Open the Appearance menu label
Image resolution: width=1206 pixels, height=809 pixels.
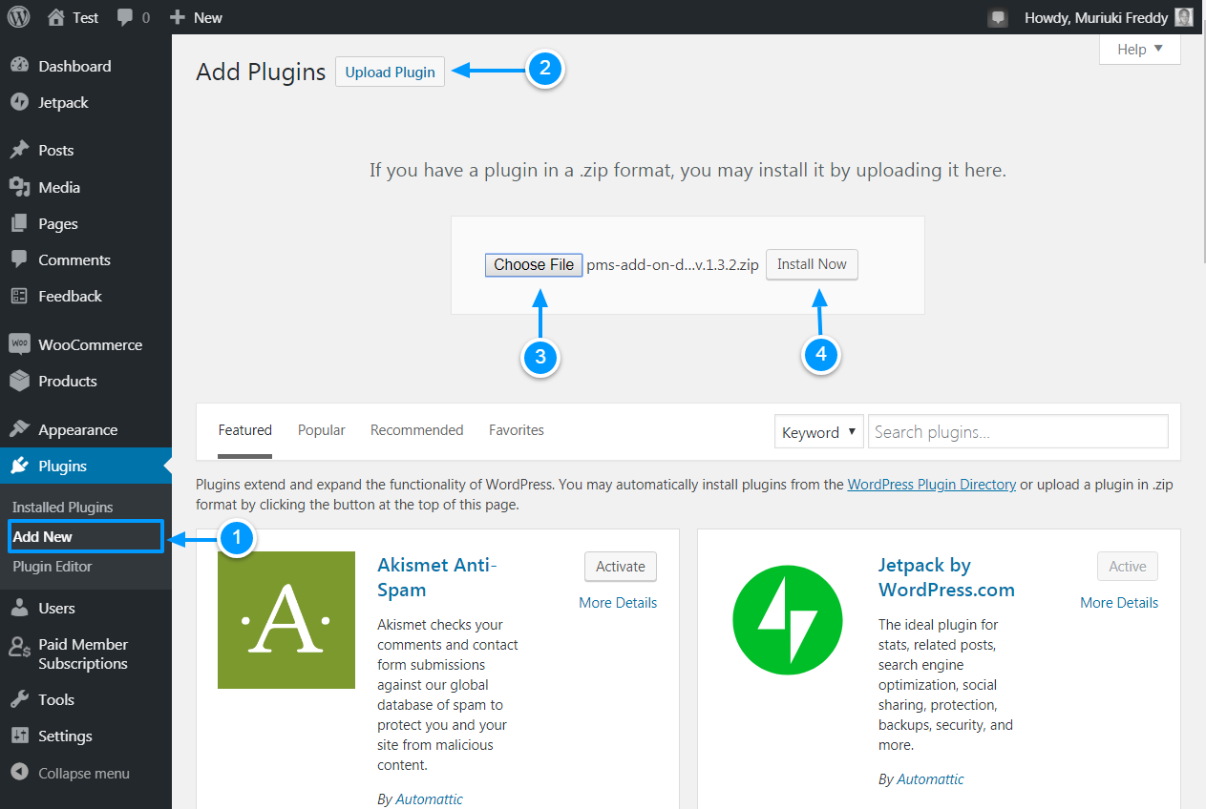tap(78, 429)
